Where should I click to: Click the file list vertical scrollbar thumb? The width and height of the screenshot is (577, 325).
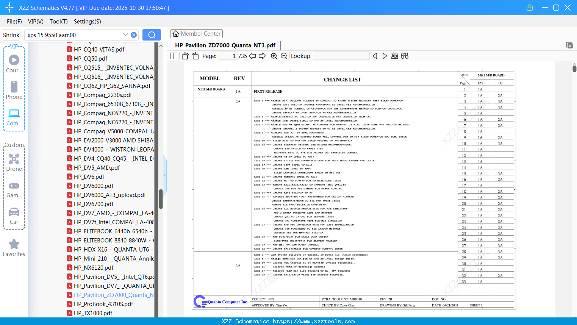(x=161, y=199)
